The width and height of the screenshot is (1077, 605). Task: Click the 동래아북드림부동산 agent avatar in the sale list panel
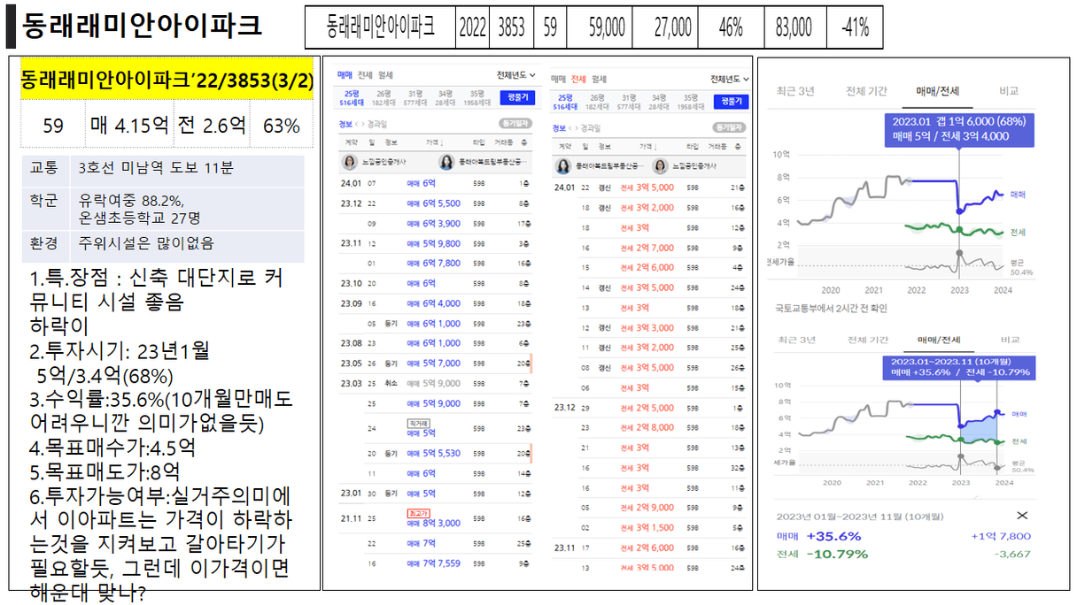[446, 162]
